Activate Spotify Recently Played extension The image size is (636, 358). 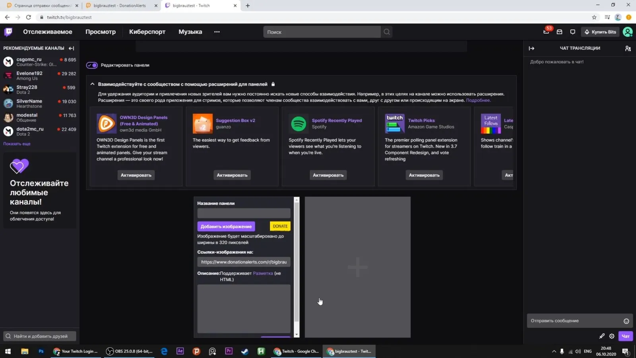[x=328, y=175]
